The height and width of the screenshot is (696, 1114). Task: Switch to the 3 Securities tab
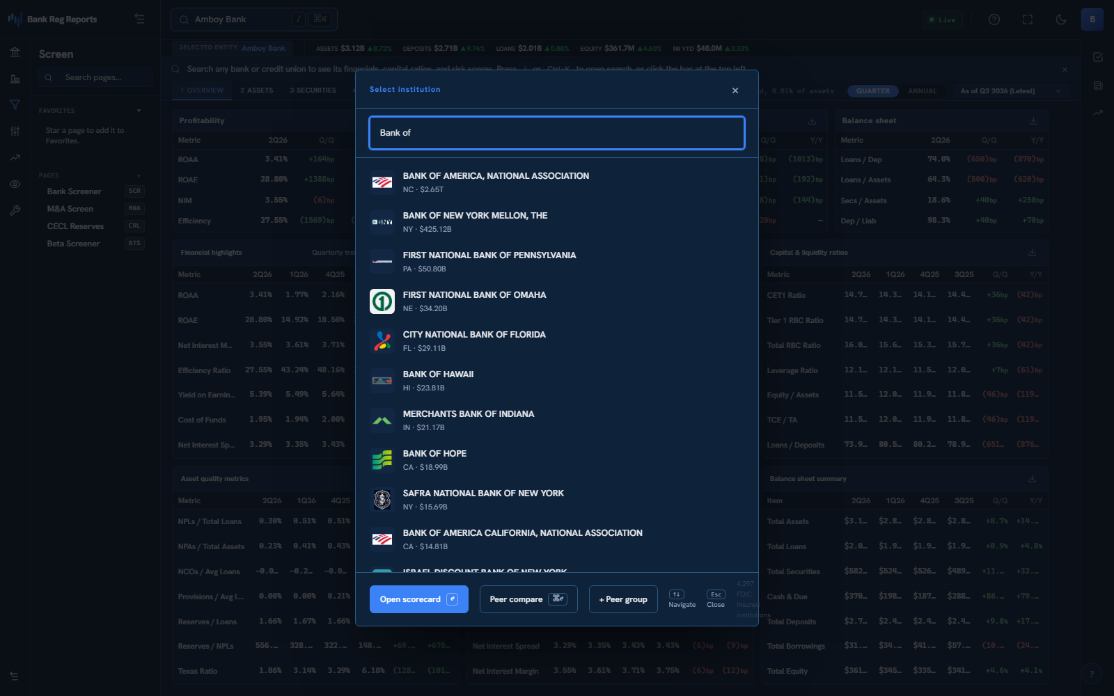point(313,90)
